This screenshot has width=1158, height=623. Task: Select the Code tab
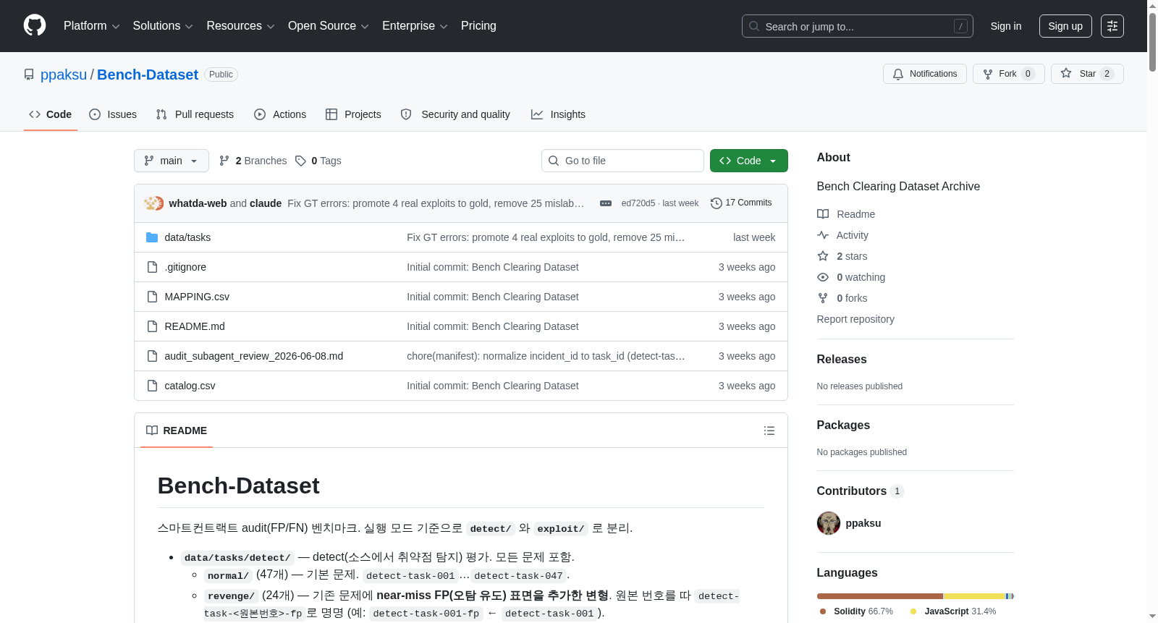tap(51, 114)
